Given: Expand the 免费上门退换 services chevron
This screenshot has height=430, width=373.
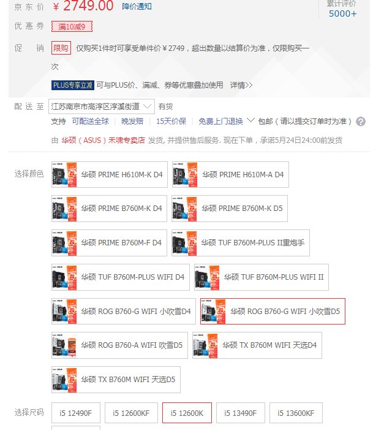Looking at the screenshot, I should 251,120.
